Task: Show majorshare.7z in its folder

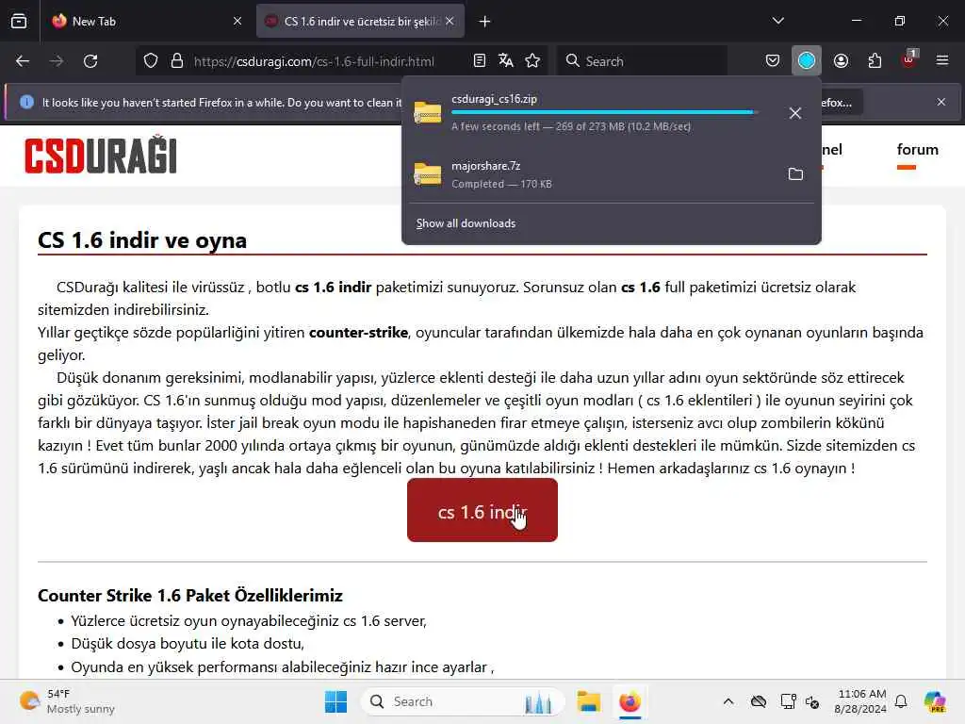Action: tap(795, 174)
